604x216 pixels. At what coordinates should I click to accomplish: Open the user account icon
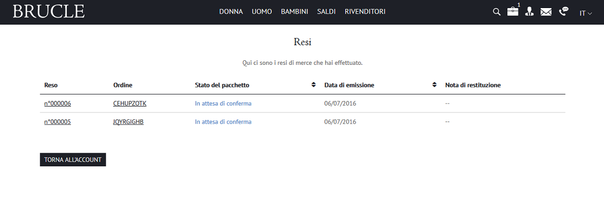click(529, 12)
